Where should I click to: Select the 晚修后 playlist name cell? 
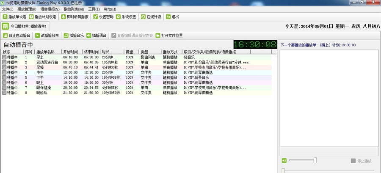pos(42,93)
